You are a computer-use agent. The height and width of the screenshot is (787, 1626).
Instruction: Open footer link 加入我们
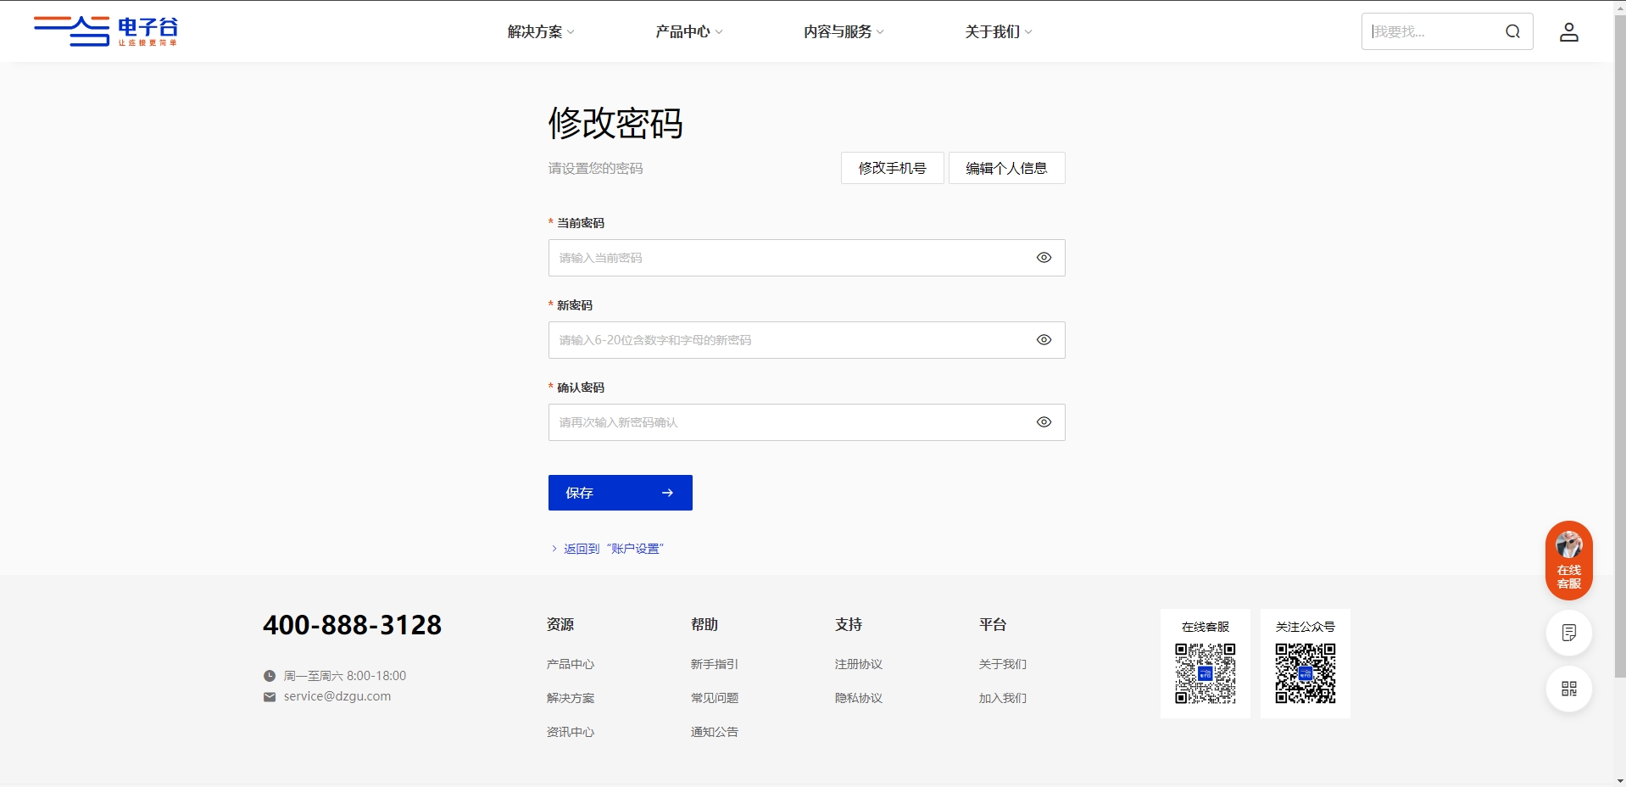pyautogui.click(x=1003, y=698)
